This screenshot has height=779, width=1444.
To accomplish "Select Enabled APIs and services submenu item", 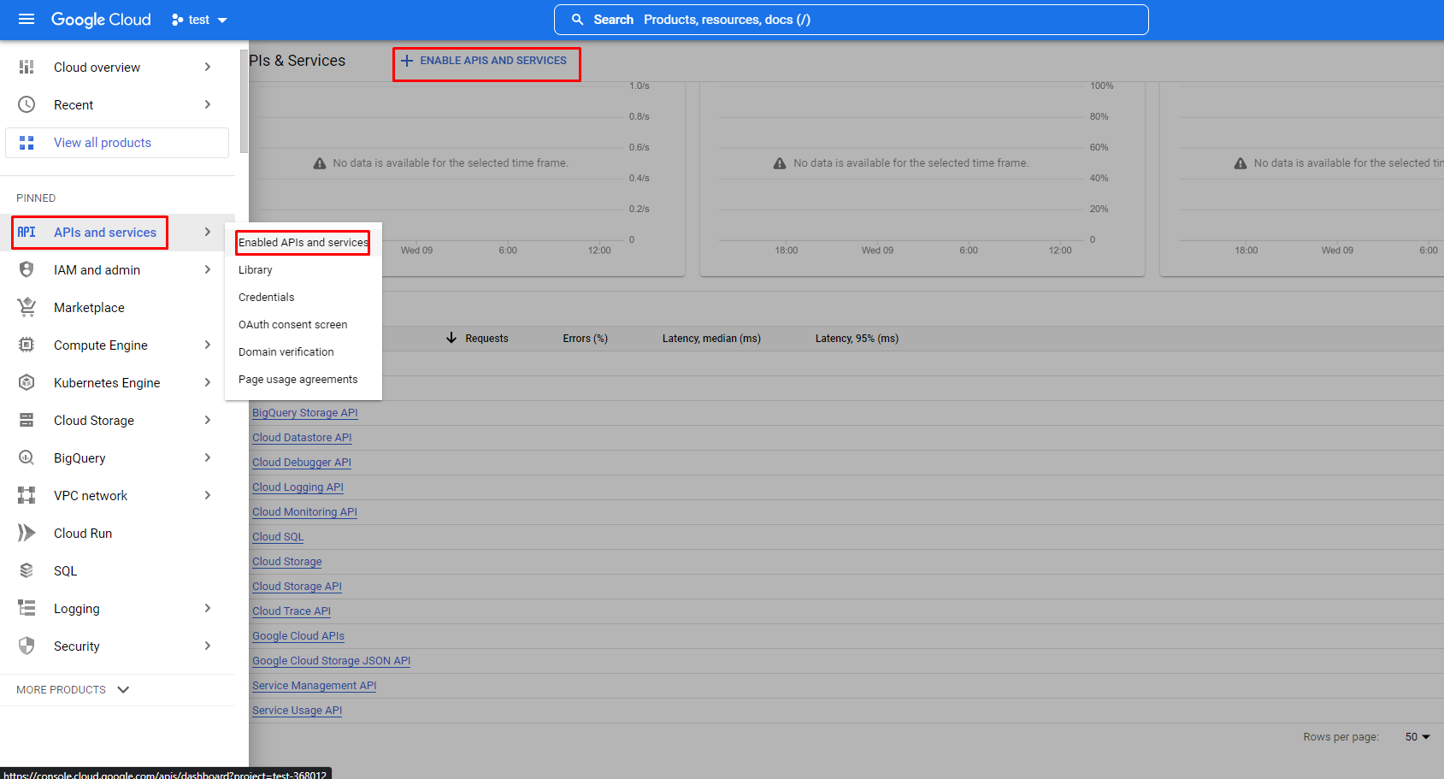I will (304, 243).
